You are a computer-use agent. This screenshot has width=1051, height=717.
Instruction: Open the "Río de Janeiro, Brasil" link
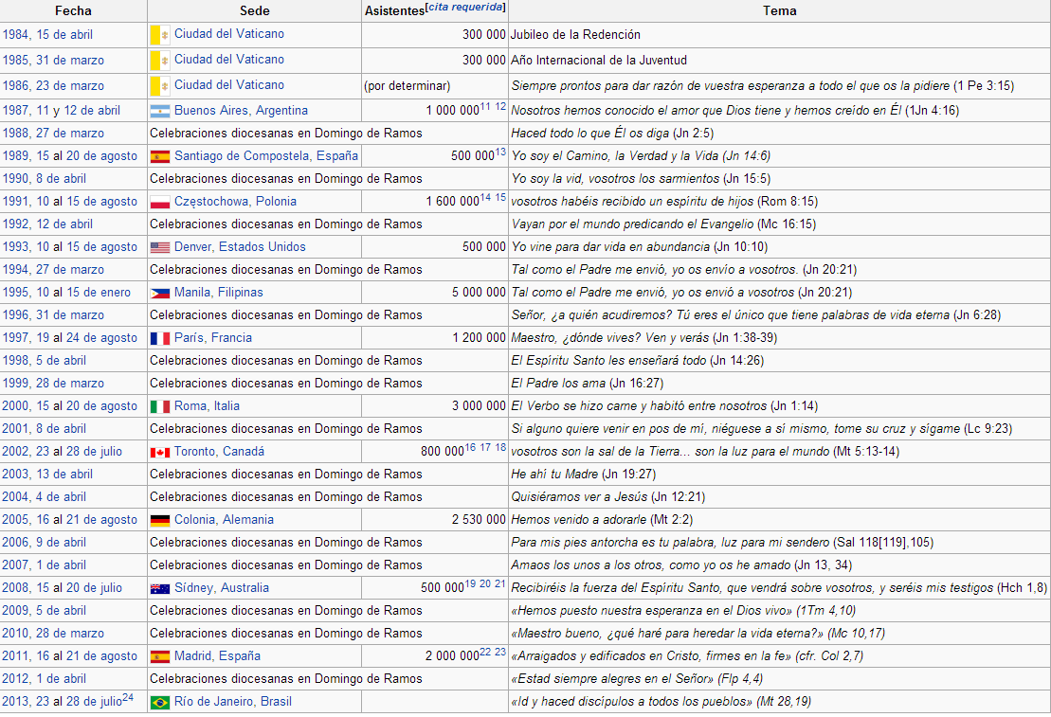[232, 702]
